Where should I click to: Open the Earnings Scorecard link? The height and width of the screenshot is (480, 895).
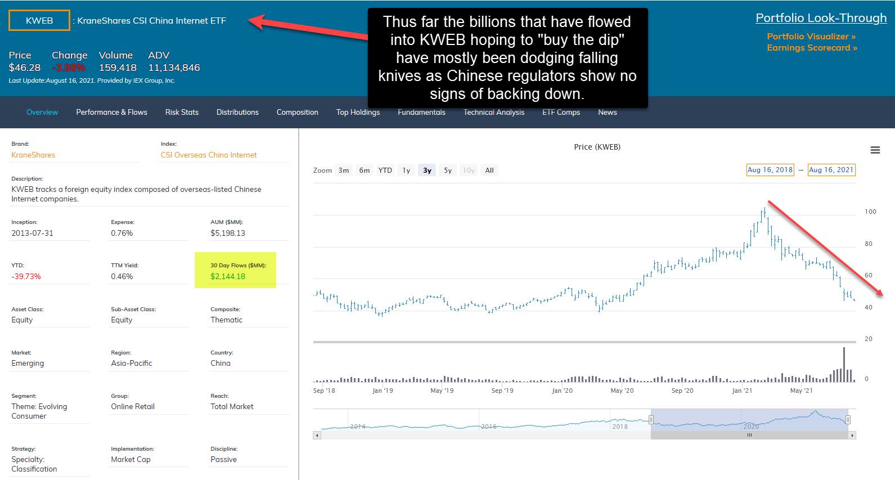[812, 48]
